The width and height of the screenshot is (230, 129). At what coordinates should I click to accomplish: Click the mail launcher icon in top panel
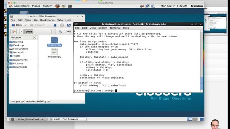(64, 6)
